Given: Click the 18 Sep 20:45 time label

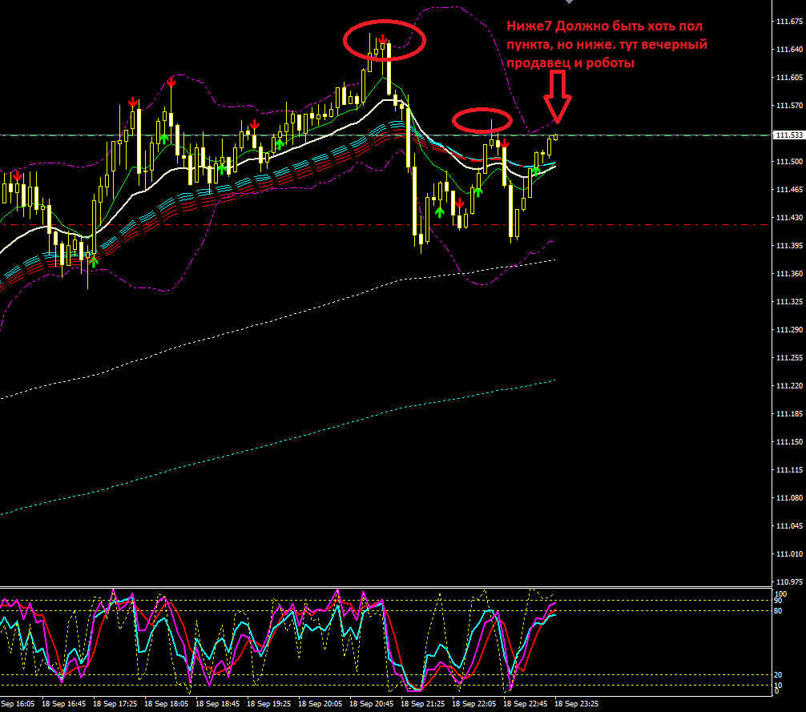Looking at the screenshot, I should tap(372, 704).
